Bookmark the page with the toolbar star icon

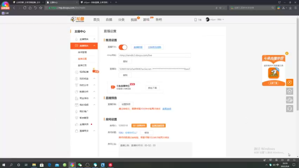pos(41,8)
